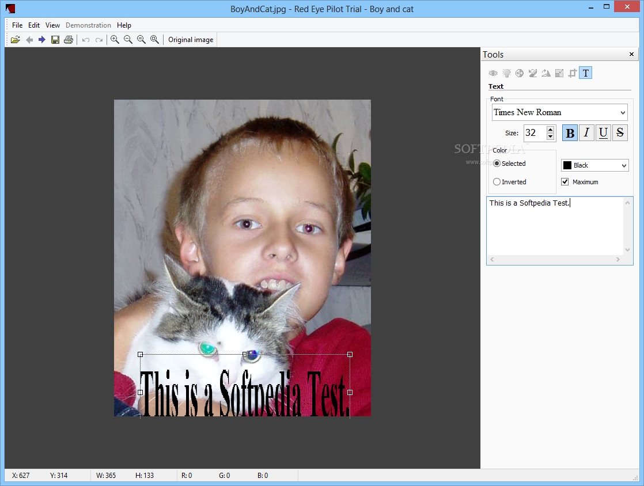Image resolution: width=644 pixels, height=486 pixels.
Task: Click text box horizontal scroll right arrow
Action: pyautogui.click(x=618, y=260)
